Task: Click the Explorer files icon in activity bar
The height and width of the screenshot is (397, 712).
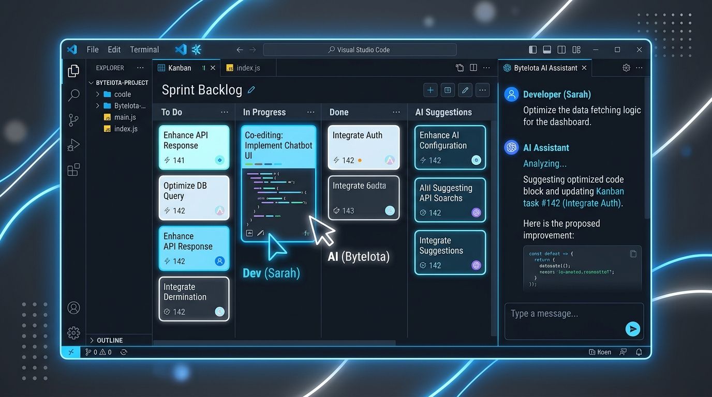Action: [x=74, y=70]
